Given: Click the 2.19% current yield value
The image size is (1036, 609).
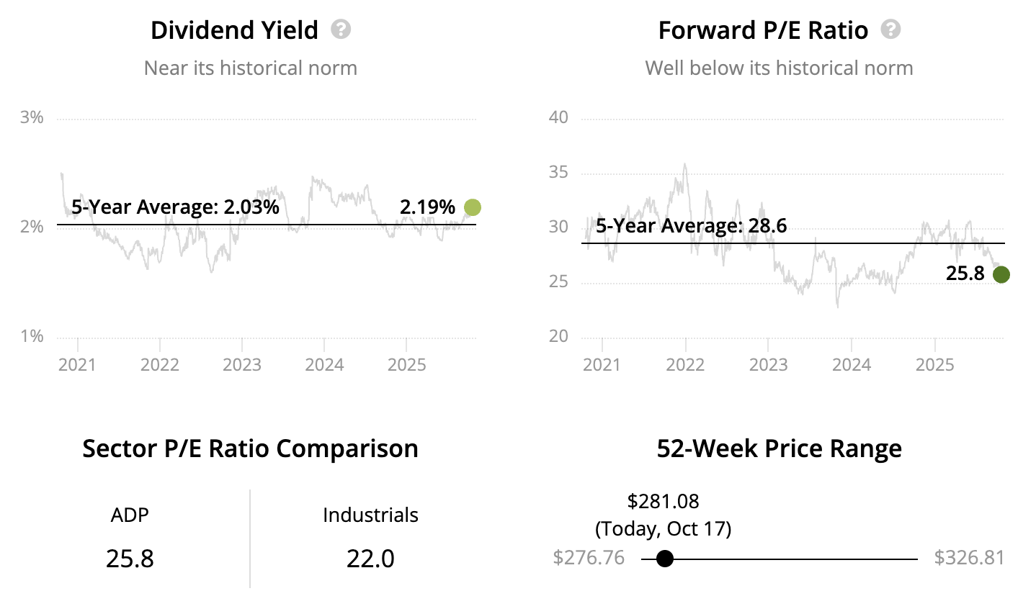Looking at the screenshot, I should pyautogui.click(x=427, y=207).
